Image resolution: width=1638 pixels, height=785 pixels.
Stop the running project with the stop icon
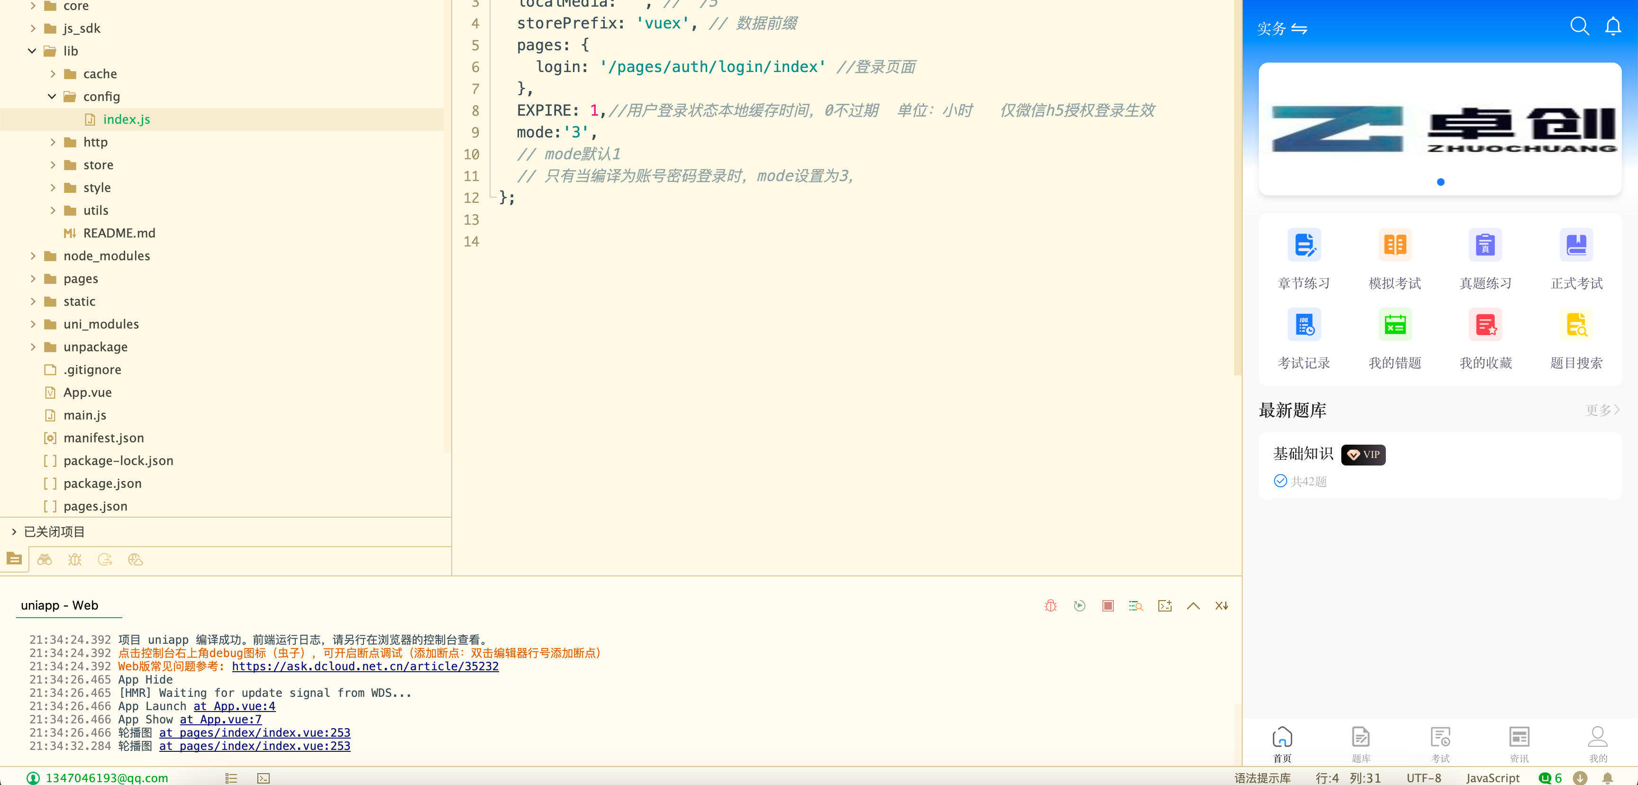click(x=1108, y=606)
